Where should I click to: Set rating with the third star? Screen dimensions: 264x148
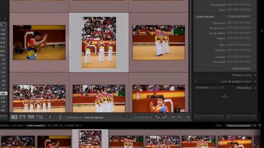point(143,118)
